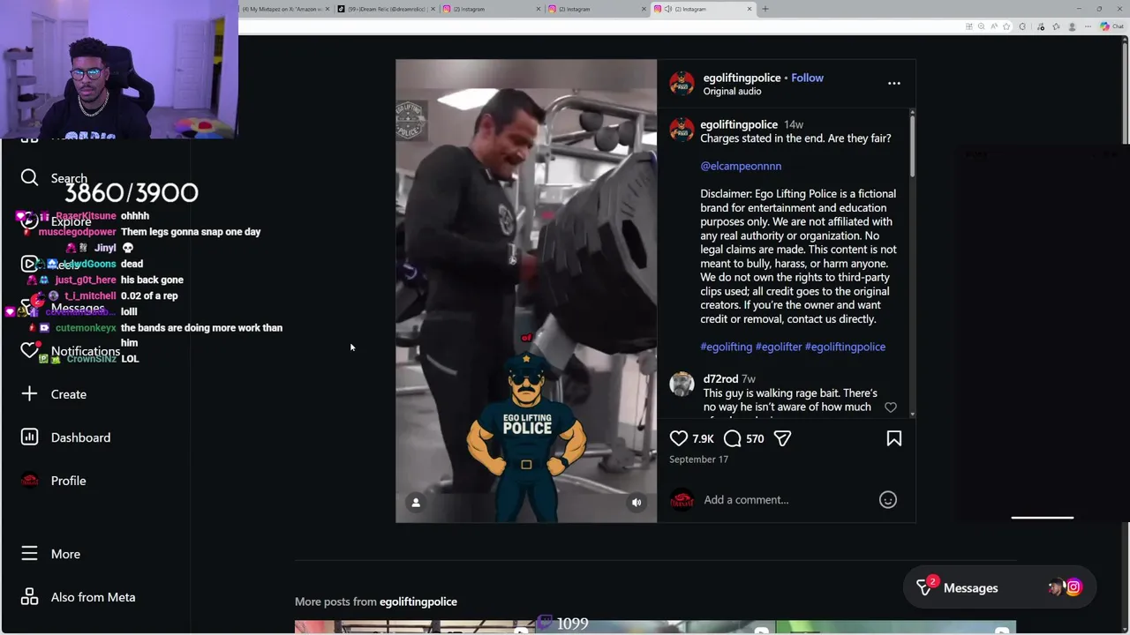This screenshot has width=1130, height=635.
Task: Switch to the second Instagram tab
Action: pyautogui.click(x=597, y=9)
